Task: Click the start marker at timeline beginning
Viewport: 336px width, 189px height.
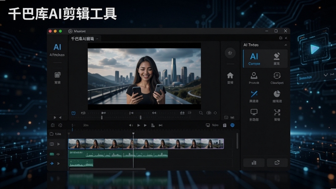Action: tap(69, 134)
